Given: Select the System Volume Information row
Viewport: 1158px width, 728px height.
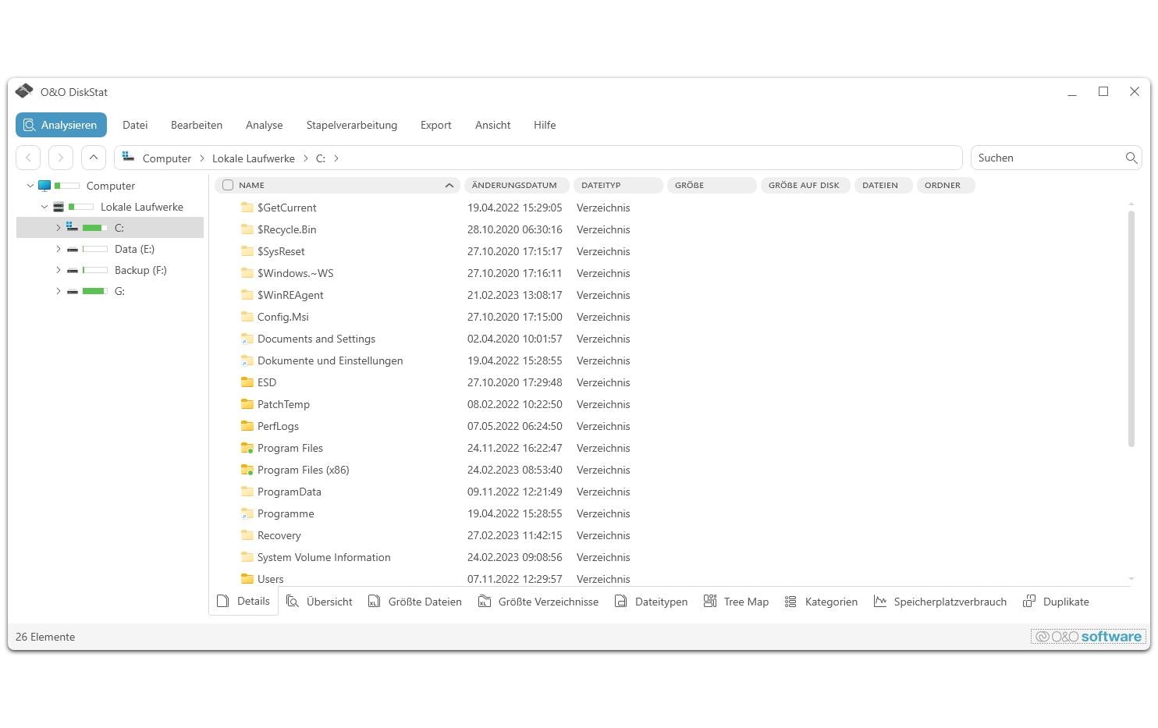Looking at the screenshot, I should coord(671,557).
